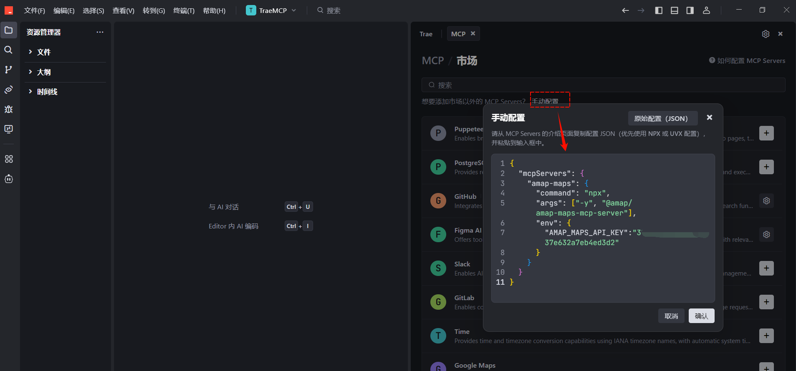Open the TraeMCP project dropdown
The width and height of the screenshot is (796, 371).
tap(271, 10)
